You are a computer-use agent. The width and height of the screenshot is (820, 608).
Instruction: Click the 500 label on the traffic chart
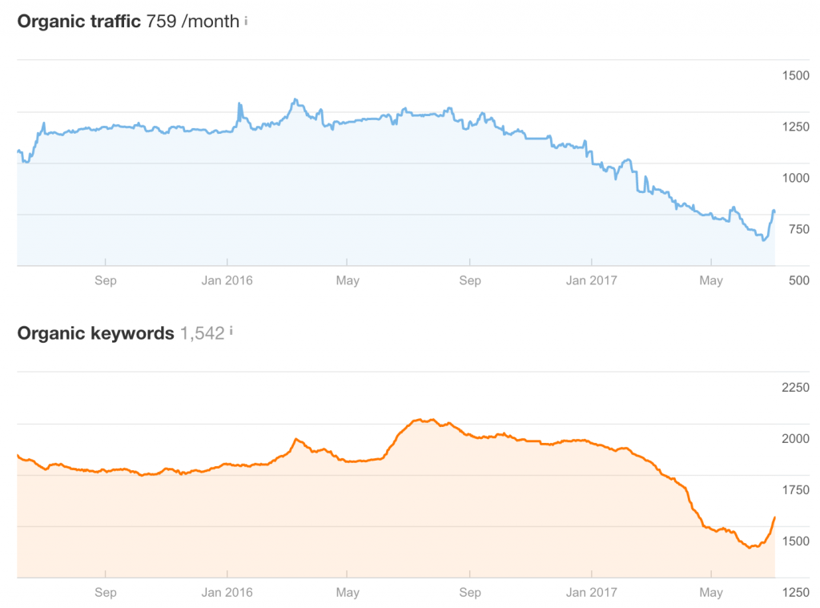click(x=798, y=280)
